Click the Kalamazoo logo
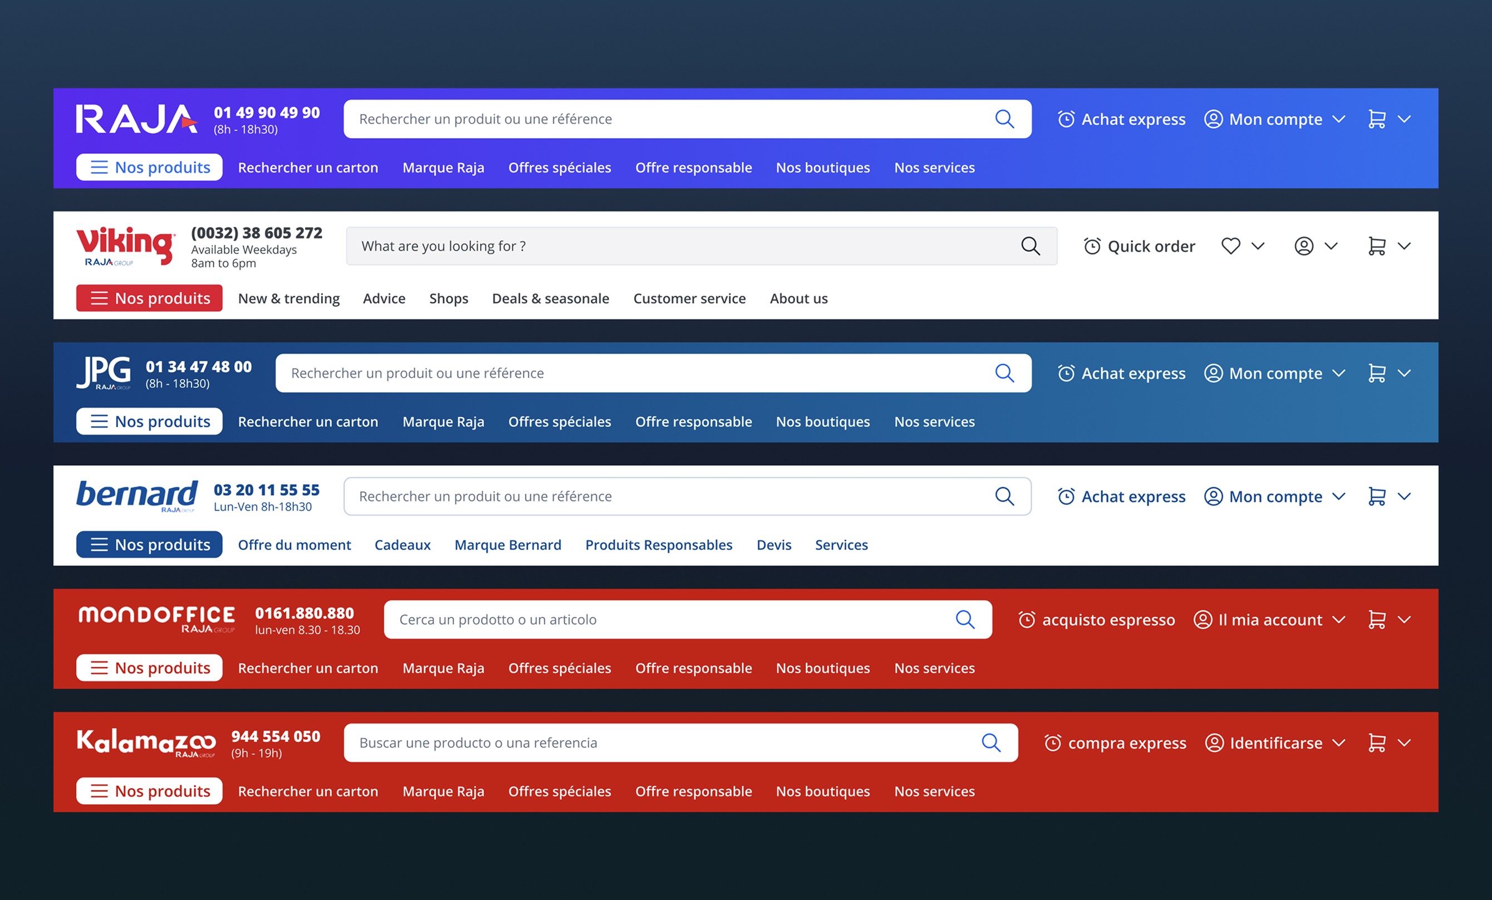Image resolution: width=1492 pixels, height=900 pixels. pyautogui.click(x=145, y=742)
